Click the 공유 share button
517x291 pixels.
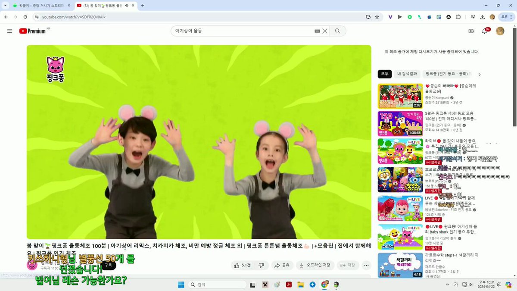pyautogui.click(x=282, y=265)
